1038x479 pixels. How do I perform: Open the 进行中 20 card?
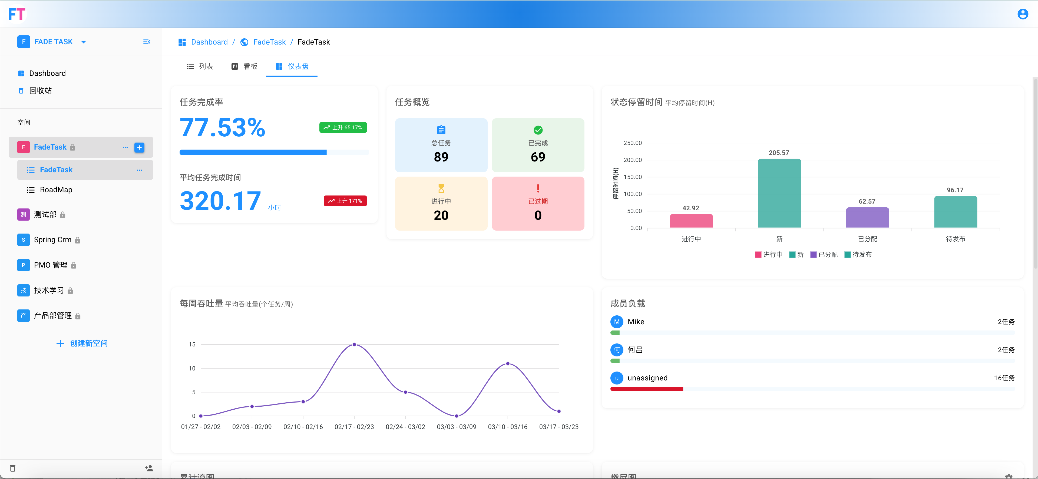[441, 204]
